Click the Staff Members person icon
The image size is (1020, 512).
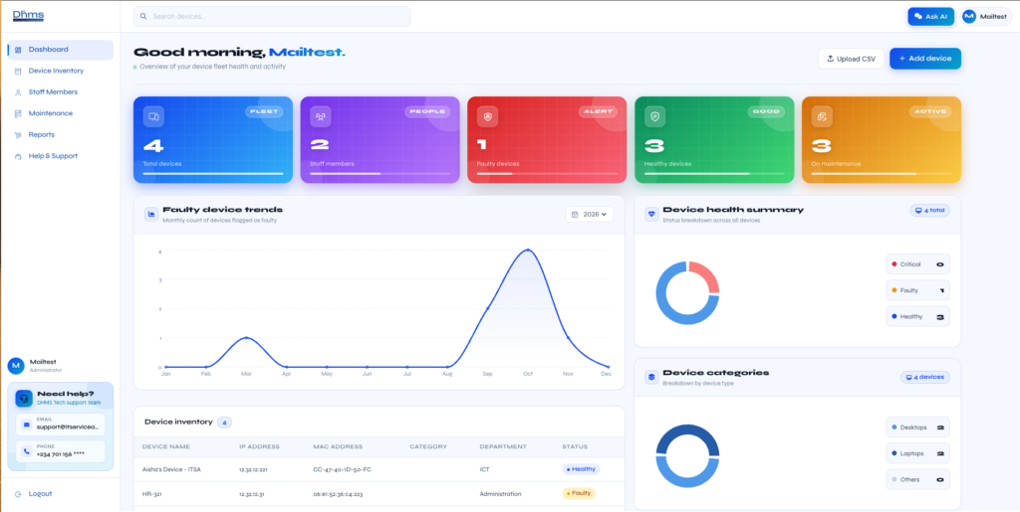coord(18,92)
